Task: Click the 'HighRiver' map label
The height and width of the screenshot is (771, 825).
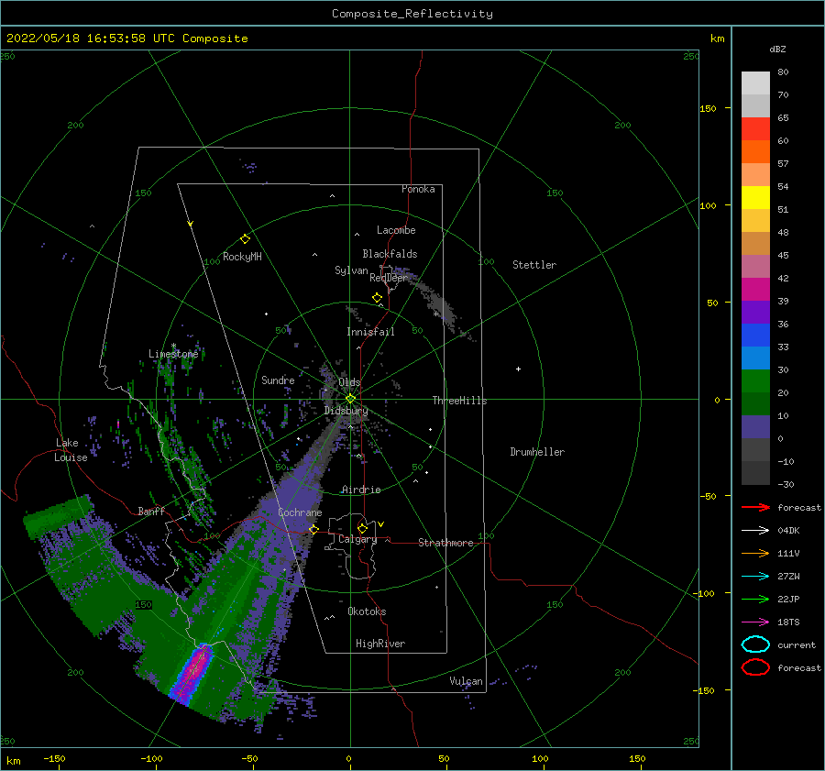Action: (380, 644)
